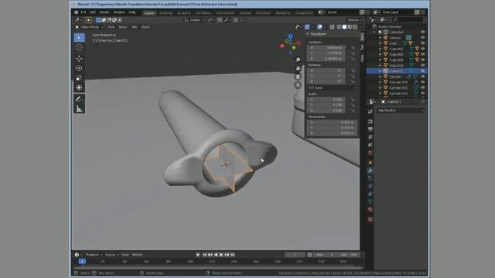495x278 pixels.
Task: Expand the Cube.002 tree row
Action: (x=380, y=49)
